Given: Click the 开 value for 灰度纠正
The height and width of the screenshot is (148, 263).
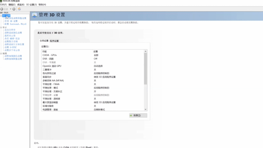Looking at the screenshot, I should coord(95,92).
